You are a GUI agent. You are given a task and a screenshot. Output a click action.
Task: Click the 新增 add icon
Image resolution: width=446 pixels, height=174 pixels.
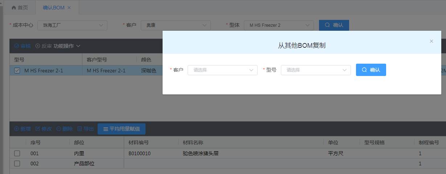[x=16, y=129]
